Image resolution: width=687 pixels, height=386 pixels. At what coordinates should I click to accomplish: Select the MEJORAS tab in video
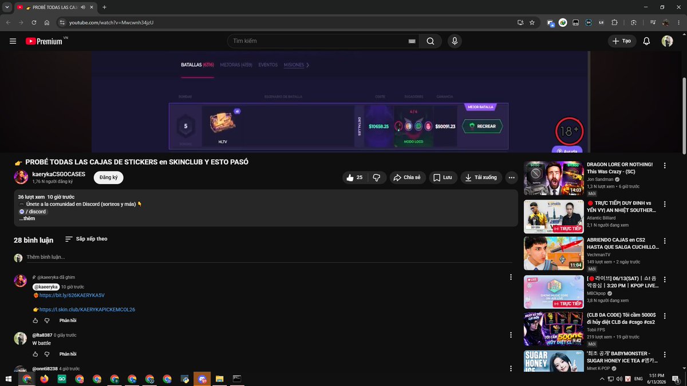tap(236, 65)
